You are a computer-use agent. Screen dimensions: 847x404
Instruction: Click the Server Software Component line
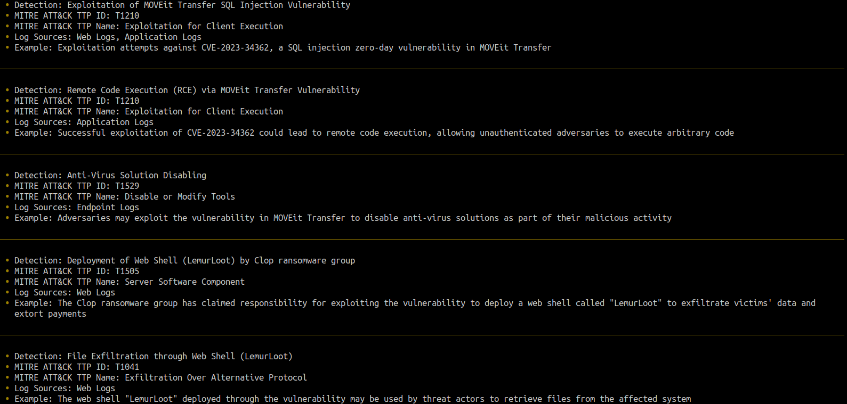129,282
